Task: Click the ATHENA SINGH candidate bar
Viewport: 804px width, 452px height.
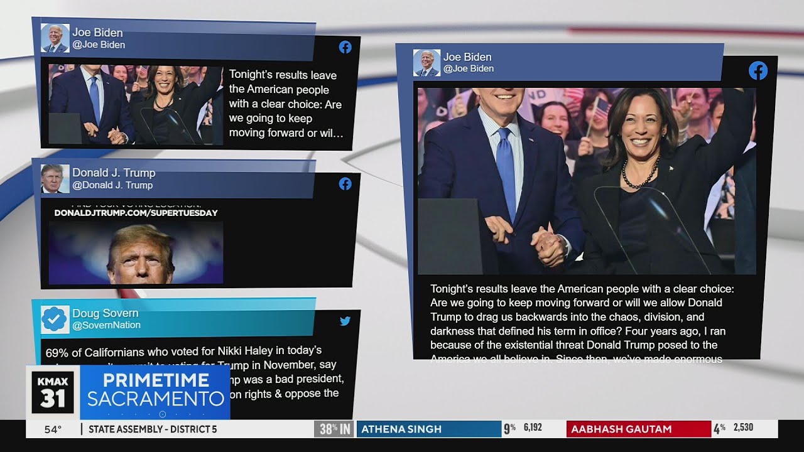Action: click(428, 429)
